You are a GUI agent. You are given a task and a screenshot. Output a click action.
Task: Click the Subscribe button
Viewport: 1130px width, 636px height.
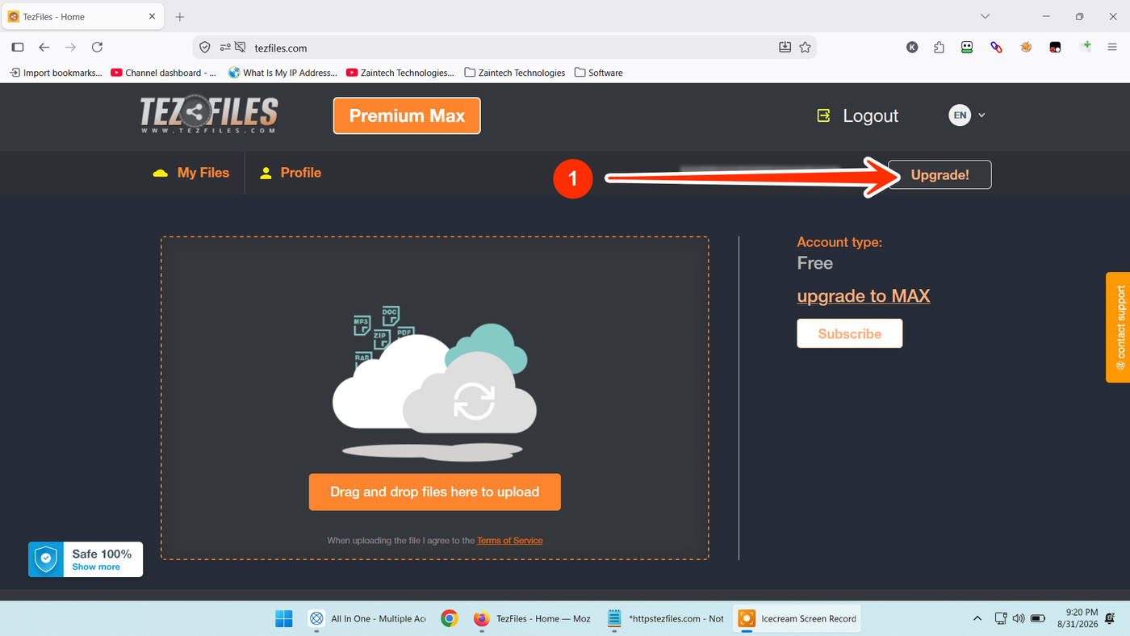click(x=850, y=333)
